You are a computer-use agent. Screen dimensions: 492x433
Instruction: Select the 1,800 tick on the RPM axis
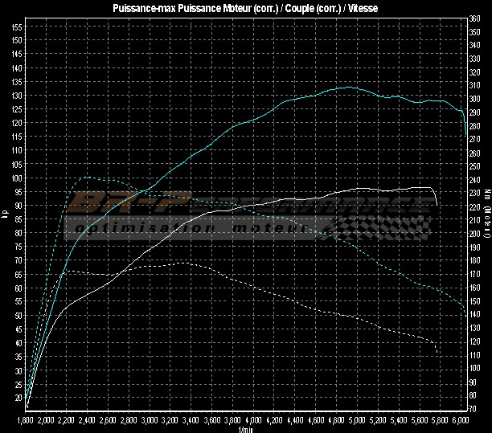(24, 420)
